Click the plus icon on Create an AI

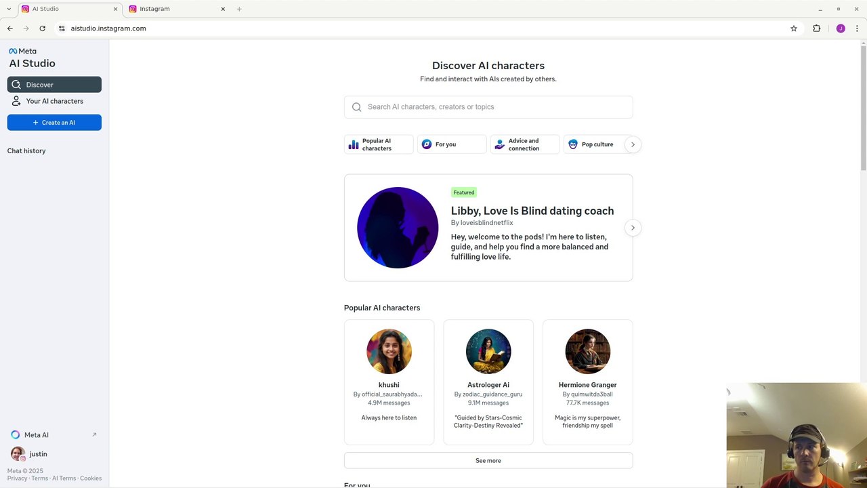click(x=36, y=123)
